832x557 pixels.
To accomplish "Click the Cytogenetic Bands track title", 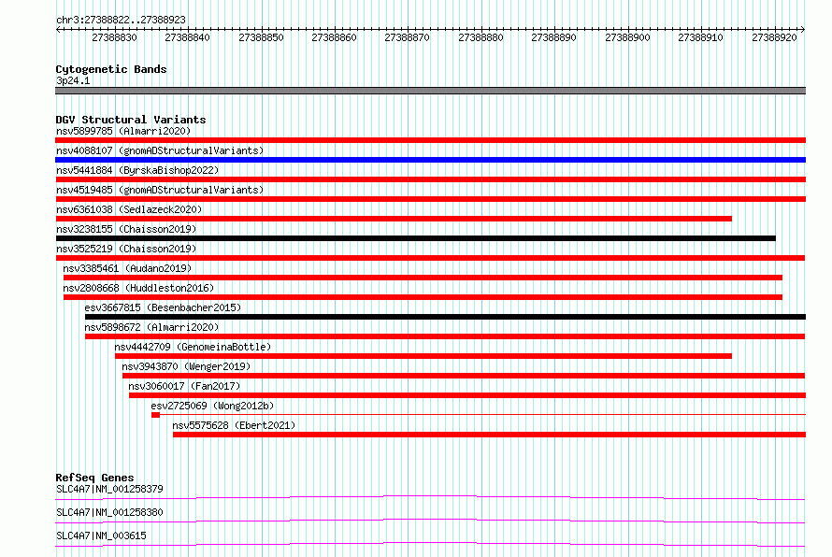I will (111, 69).
